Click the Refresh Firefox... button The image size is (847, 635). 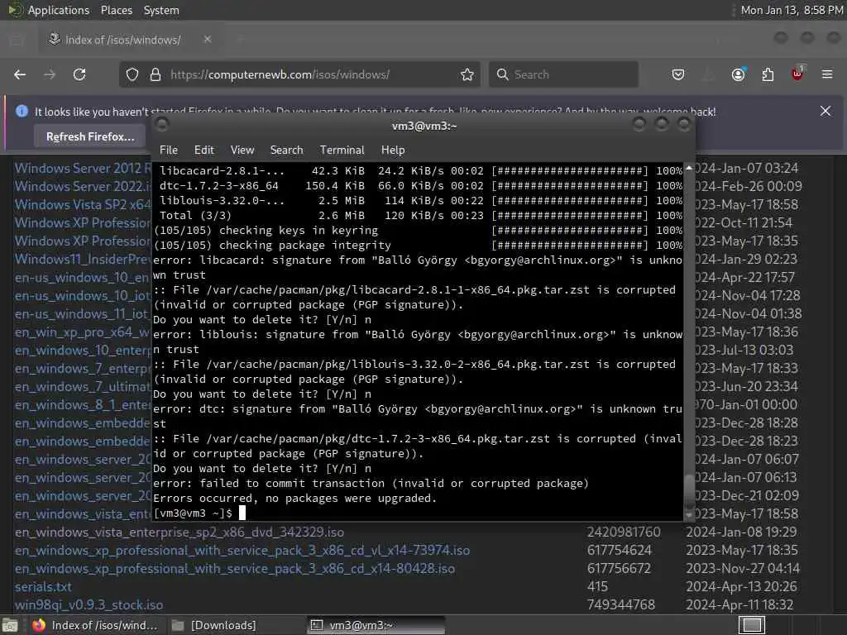[90, 136]
